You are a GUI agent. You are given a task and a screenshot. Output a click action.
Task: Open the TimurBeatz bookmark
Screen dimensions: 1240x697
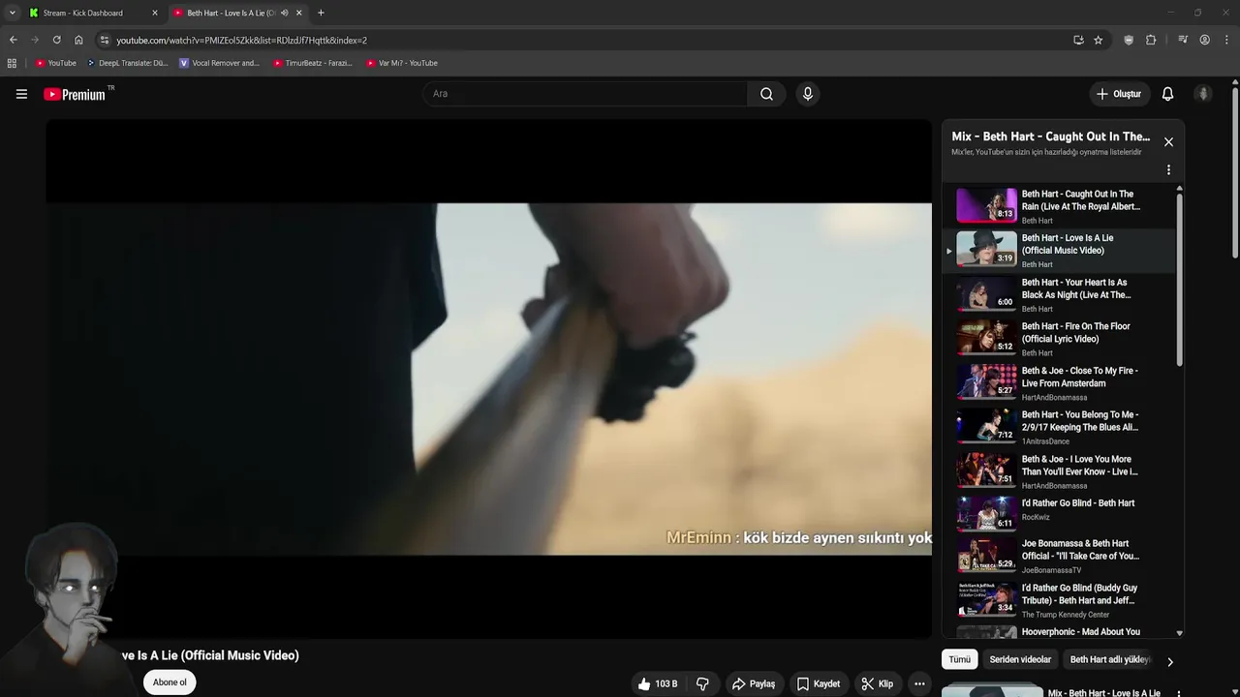tap(313, 63)
